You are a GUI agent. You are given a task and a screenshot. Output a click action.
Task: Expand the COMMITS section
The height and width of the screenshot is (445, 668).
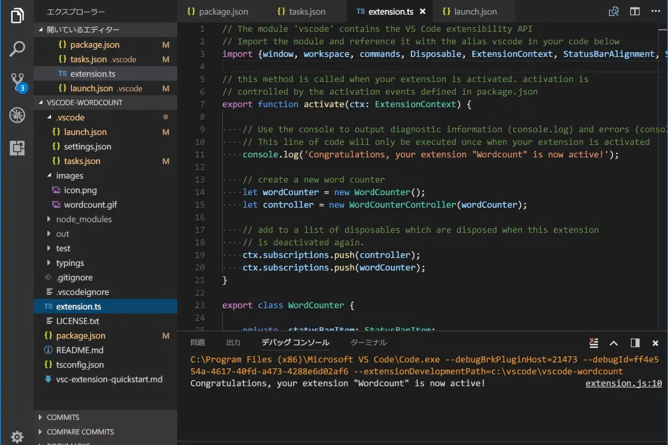coord(105,417)
